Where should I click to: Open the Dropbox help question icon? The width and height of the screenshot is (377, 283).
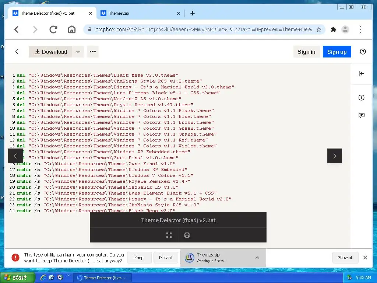(x=363, y=52)
